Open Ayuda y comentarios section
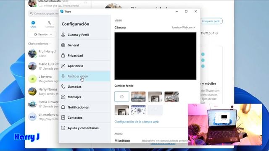The height and width of the screenshot is (151, 269). (84, 128)
